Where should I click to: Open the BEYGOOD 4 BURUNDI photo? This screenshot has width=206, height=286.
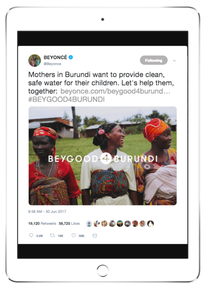pos(103,156)
